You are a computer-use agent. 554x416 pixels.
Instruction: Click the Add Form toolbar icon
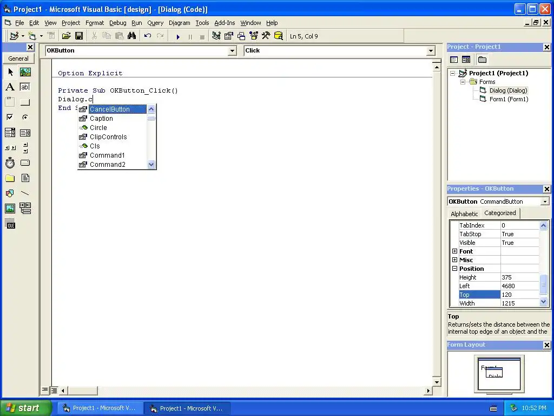tap(32, 36)
